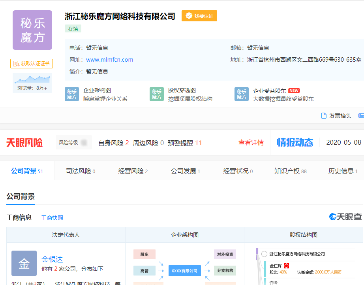Click the 情报动态 heading
The image size is (364, 285).
(x=295, y=142)
